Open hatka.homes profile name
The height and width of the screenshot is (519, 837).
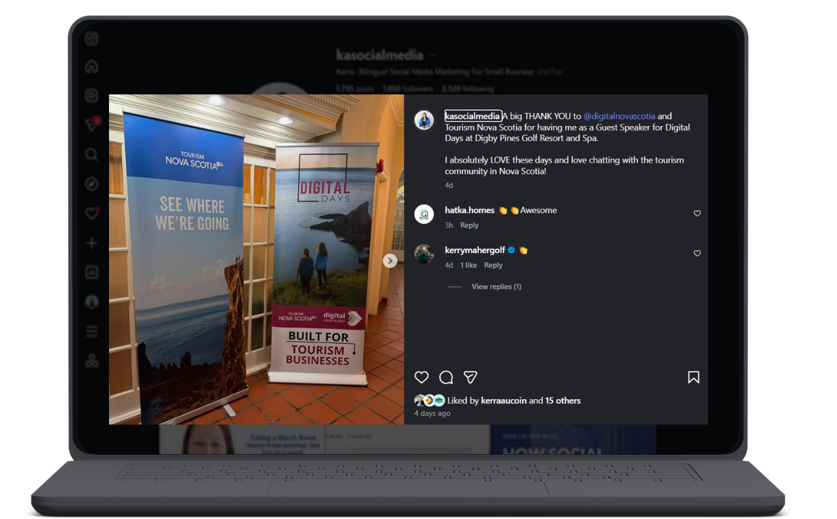click(470, 210)
